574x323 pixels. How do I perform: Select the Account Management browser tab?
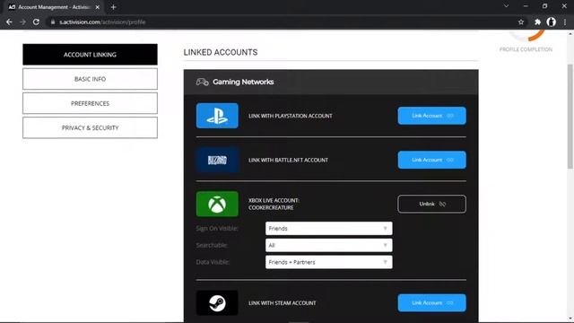pos(54,7)
